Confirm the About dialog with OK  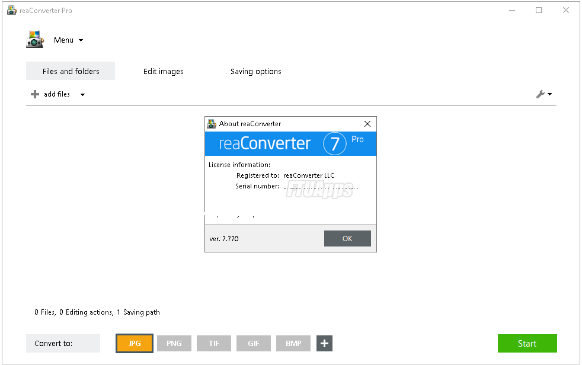pos(347,239)
